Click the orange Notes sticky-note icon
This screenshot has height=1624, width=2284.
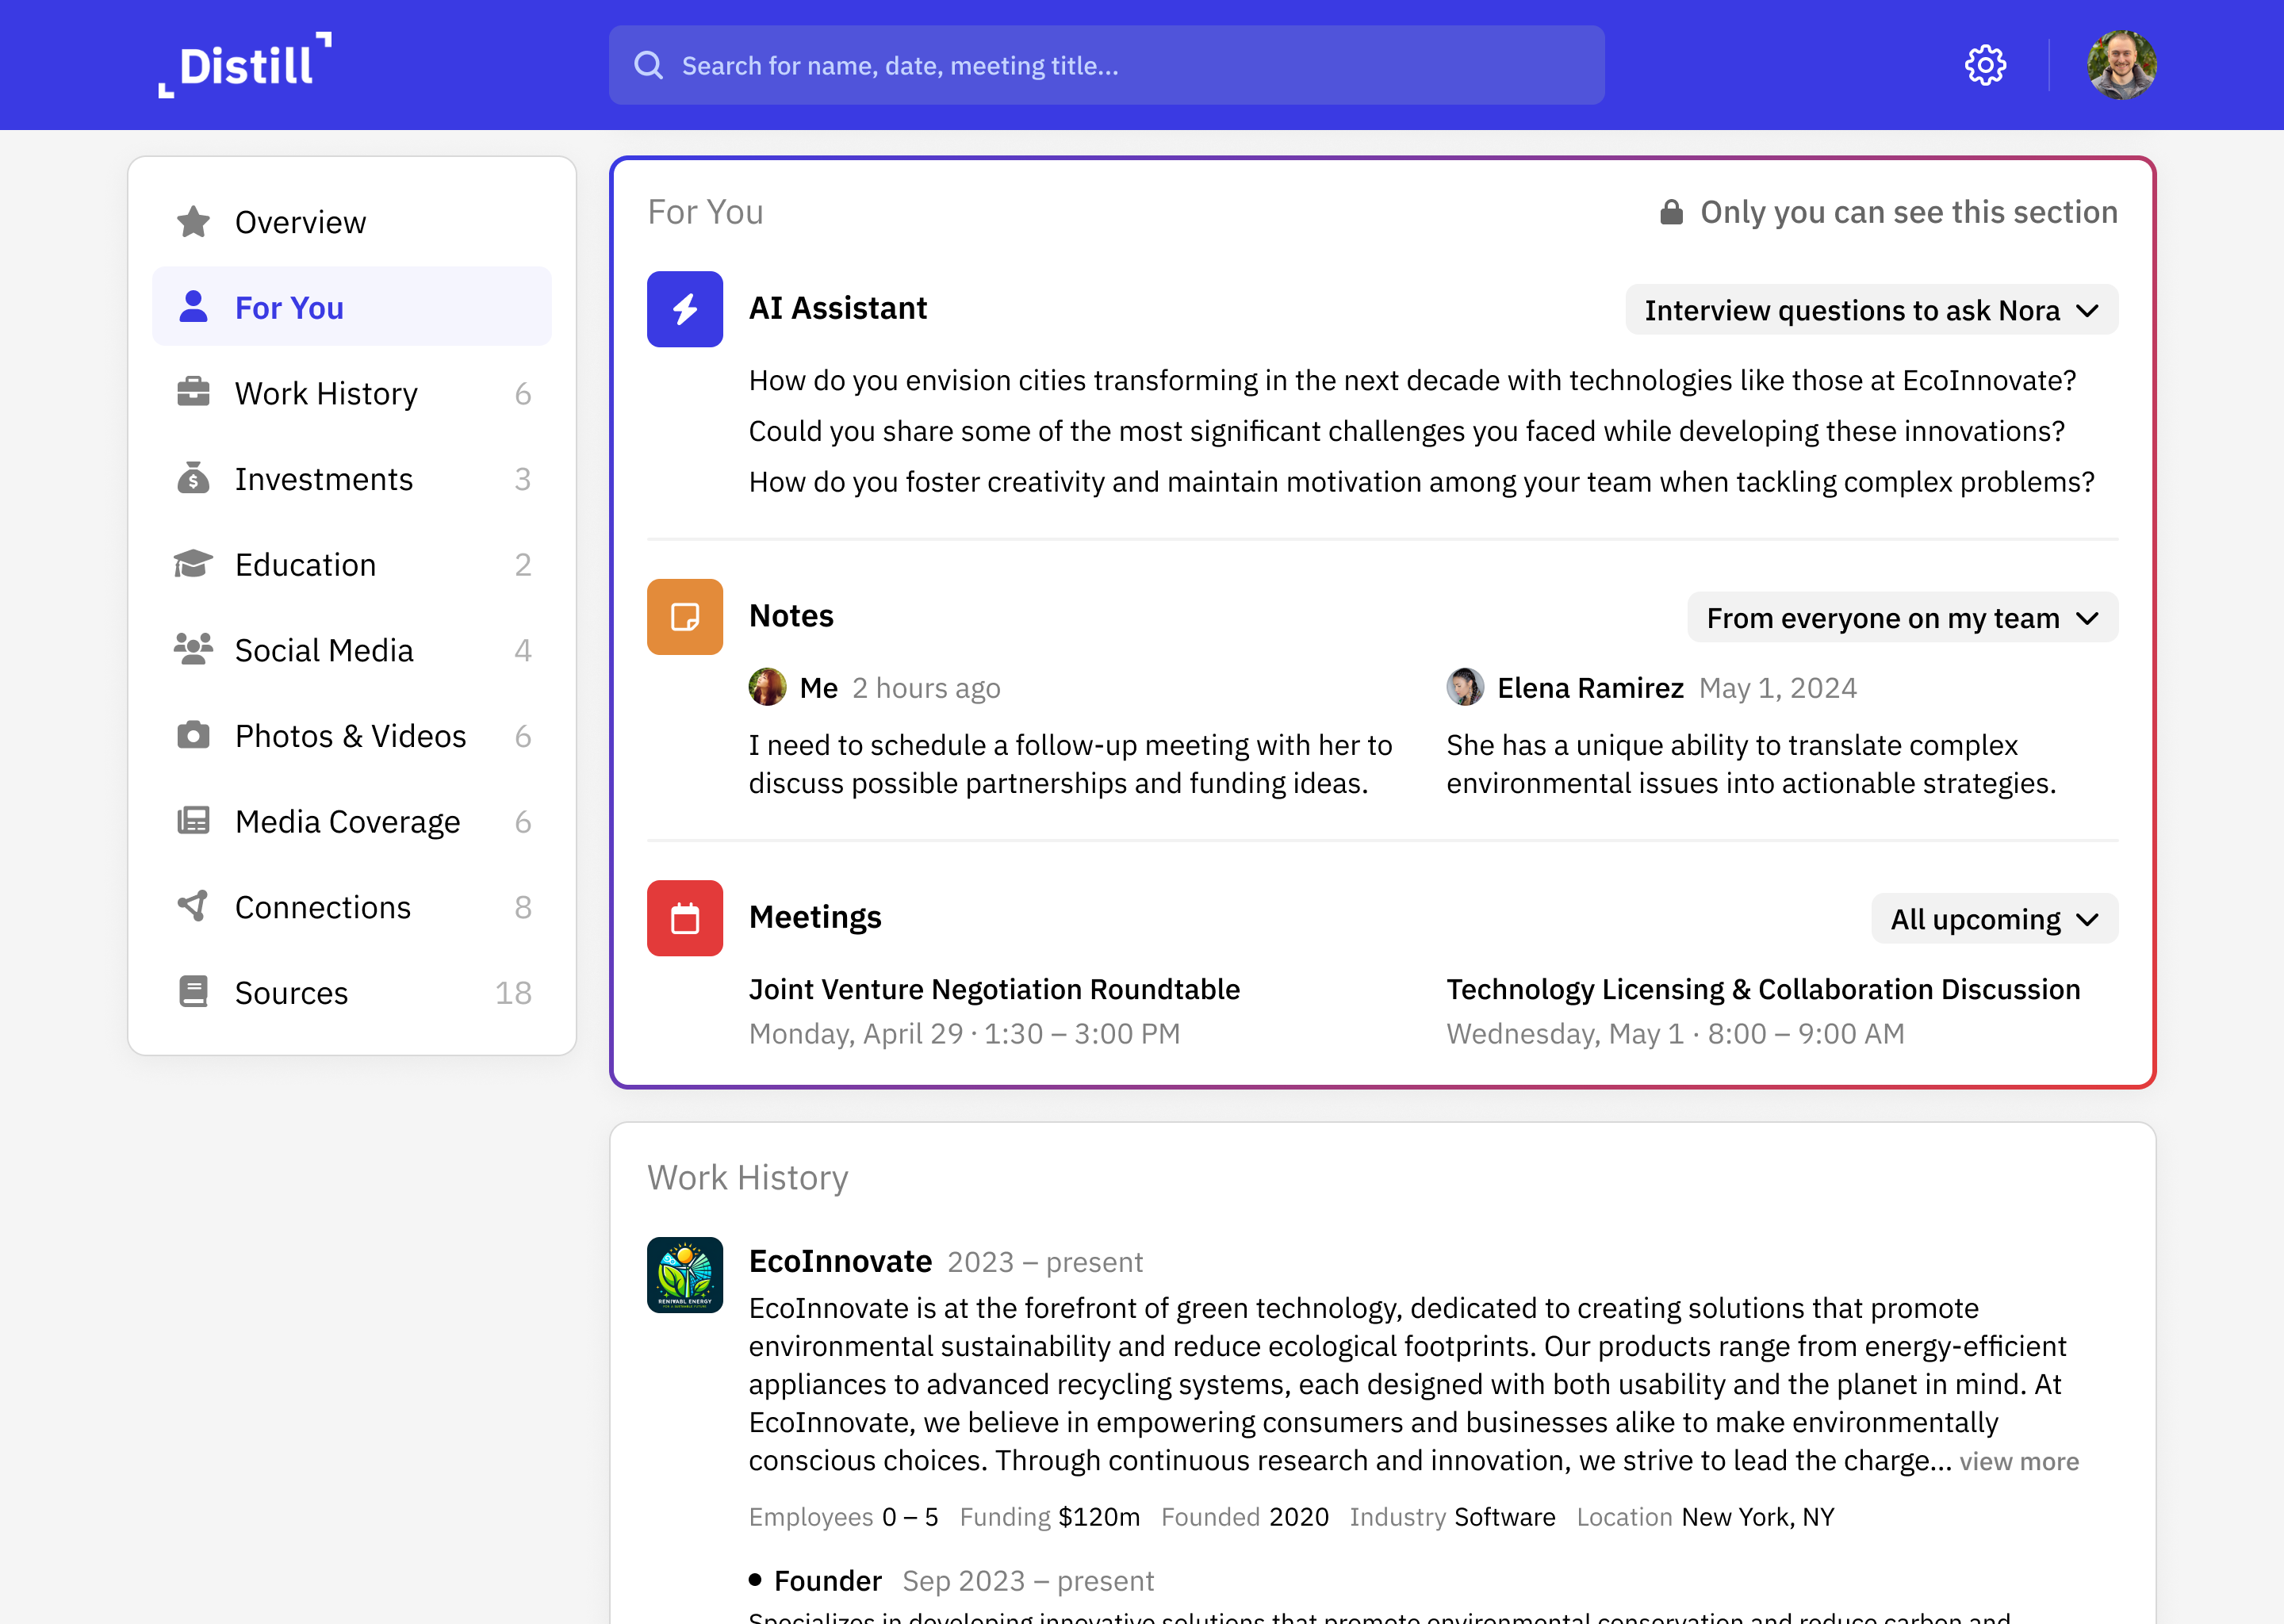click(684, 617)
